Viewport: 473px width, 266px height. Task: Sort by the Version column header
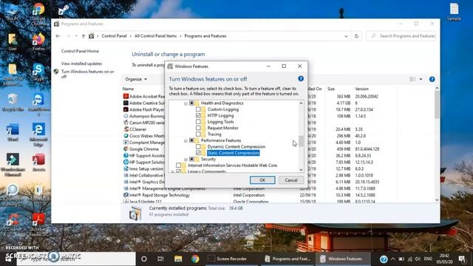click(x=361, y=89)
